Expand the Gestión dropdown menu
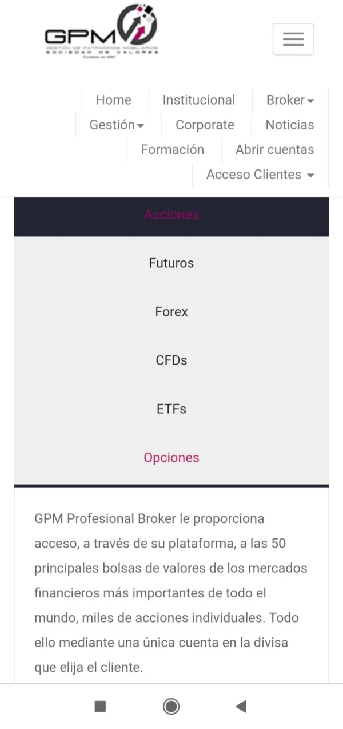 click(117, 125)
